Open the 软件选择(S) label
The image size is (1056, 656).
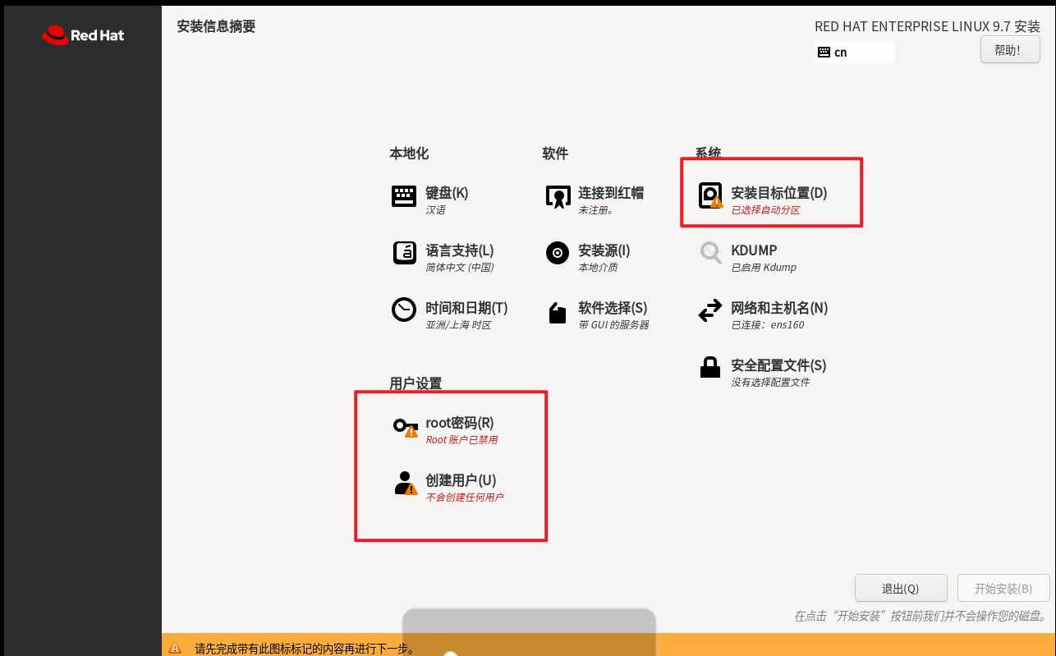tap(613, 308)
